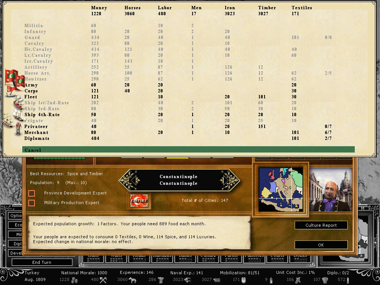Click the greyed Ship 3rd-Rate row
This screenshot has height=285, width=380.
pyautogui.click(x=188, y=109)
